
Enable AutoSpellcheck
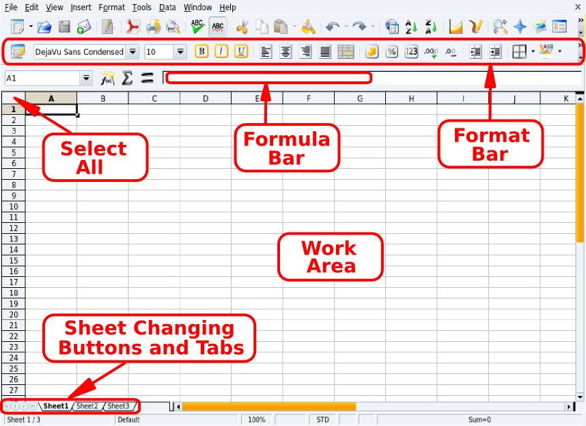point(217,27)
